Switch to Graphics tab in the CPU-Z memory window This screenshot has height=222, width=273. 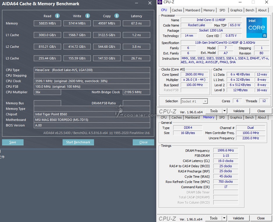(236, 117)
